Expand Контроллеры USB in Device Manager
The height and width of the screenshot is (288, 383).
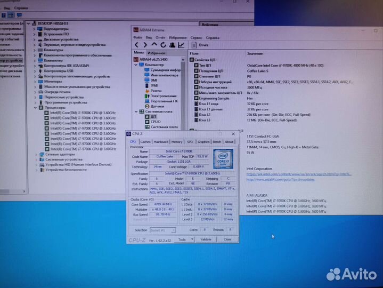[x=35, y=71]
